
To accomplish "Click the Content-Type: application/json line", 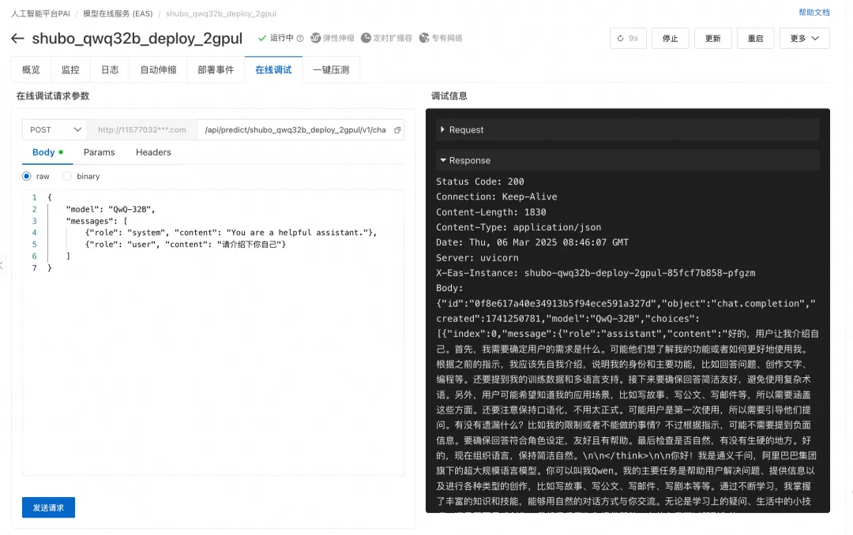I will 518,227.
